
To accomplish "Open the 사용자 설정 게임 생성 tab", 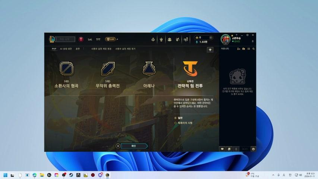I will coord(101,49).
